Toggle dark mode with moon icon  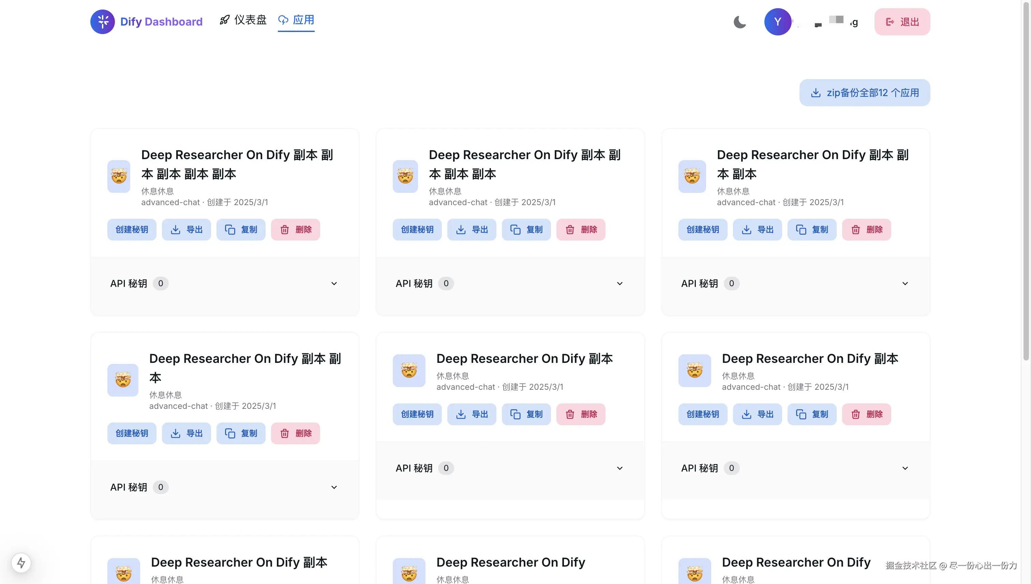[x=739, y=22]
